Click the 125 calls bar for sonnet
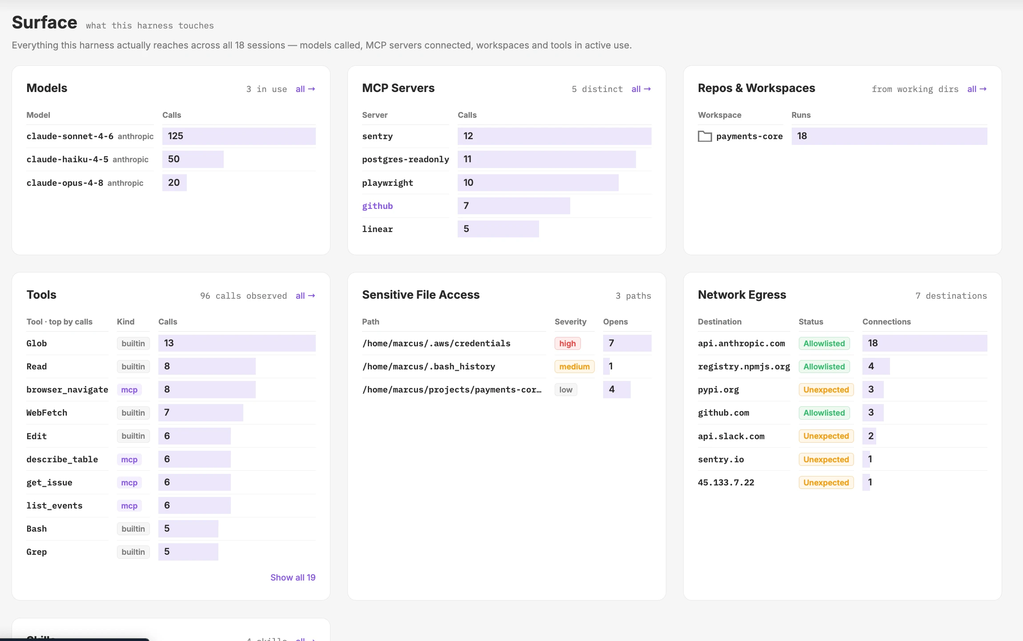 pyautogui.click(x=239, y=136)
